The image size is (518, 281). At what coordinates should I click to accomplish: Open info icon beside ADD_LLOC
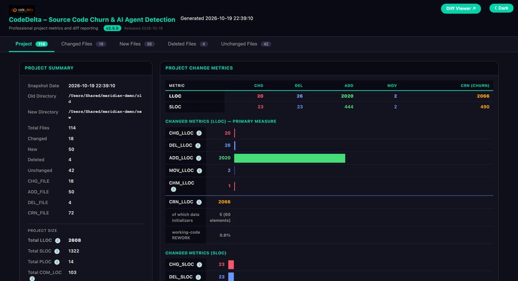(199, 158)
